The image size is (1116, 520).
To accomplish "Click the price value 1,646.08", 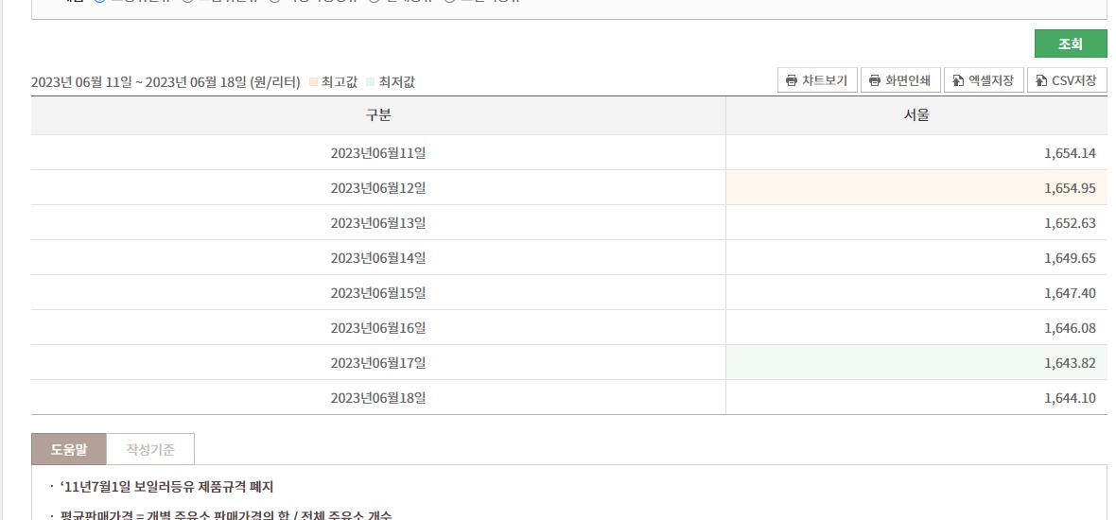I will pos(1070,327).
